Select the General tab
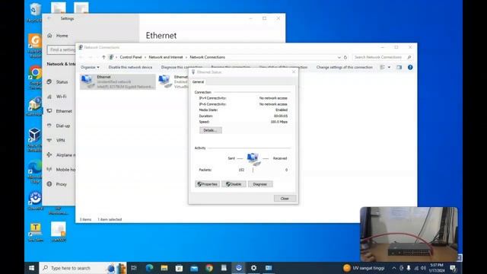The width and height of the screenshot is (487, 274). point(198,82)
